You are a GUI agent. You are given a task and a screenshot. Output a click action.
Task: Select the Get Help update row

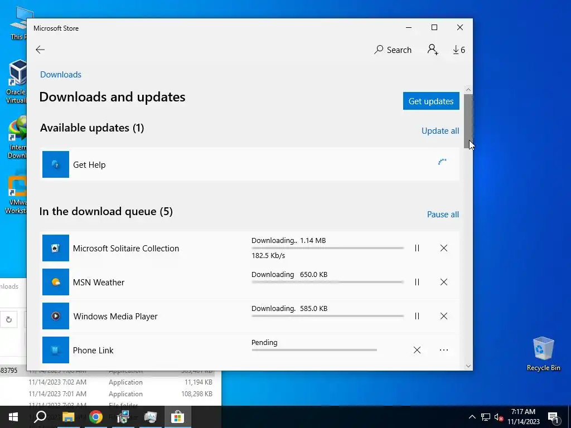250,164
